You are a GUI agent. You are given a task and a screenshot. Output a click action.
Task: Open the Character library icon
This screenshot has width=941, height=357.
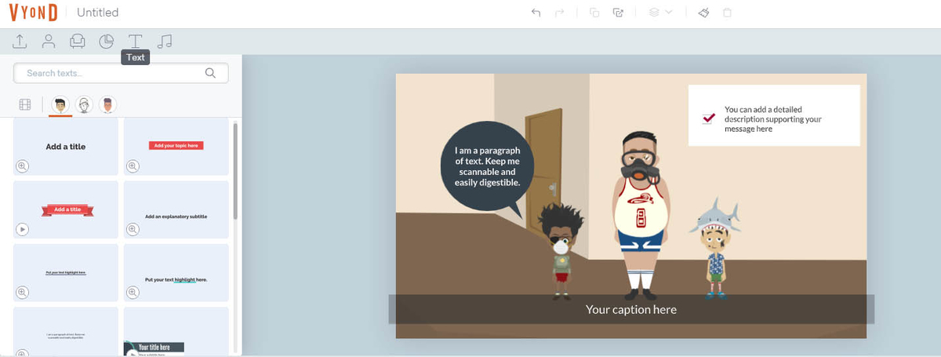pos(49,41)
